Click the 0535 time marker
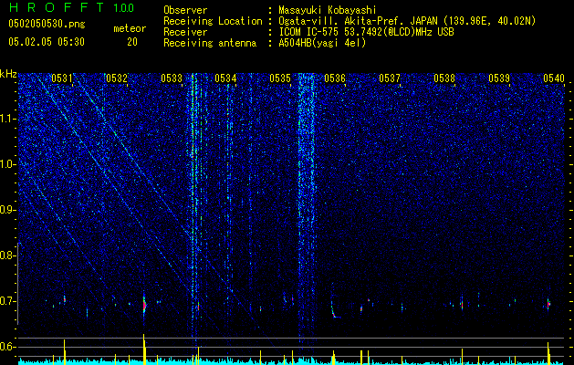 [280, 78]
